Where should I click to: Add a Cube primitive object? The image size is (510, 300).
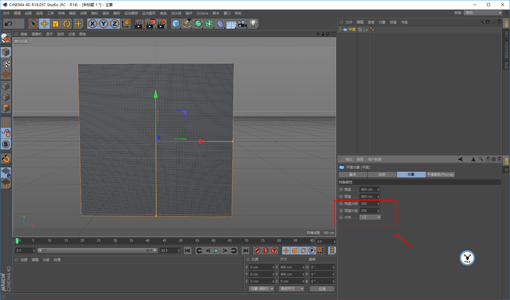tap(176, 24)
